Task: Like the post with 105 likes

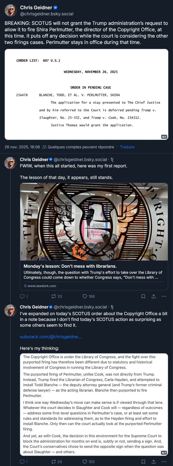Action: 85,462
